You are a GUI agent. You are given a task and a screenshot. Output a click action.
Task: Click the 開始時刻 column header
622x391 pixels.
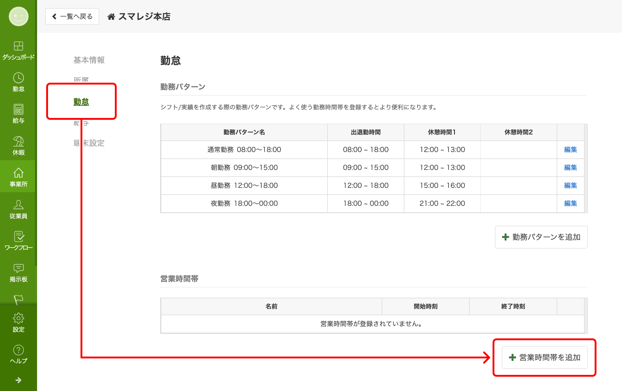point(426,306)
